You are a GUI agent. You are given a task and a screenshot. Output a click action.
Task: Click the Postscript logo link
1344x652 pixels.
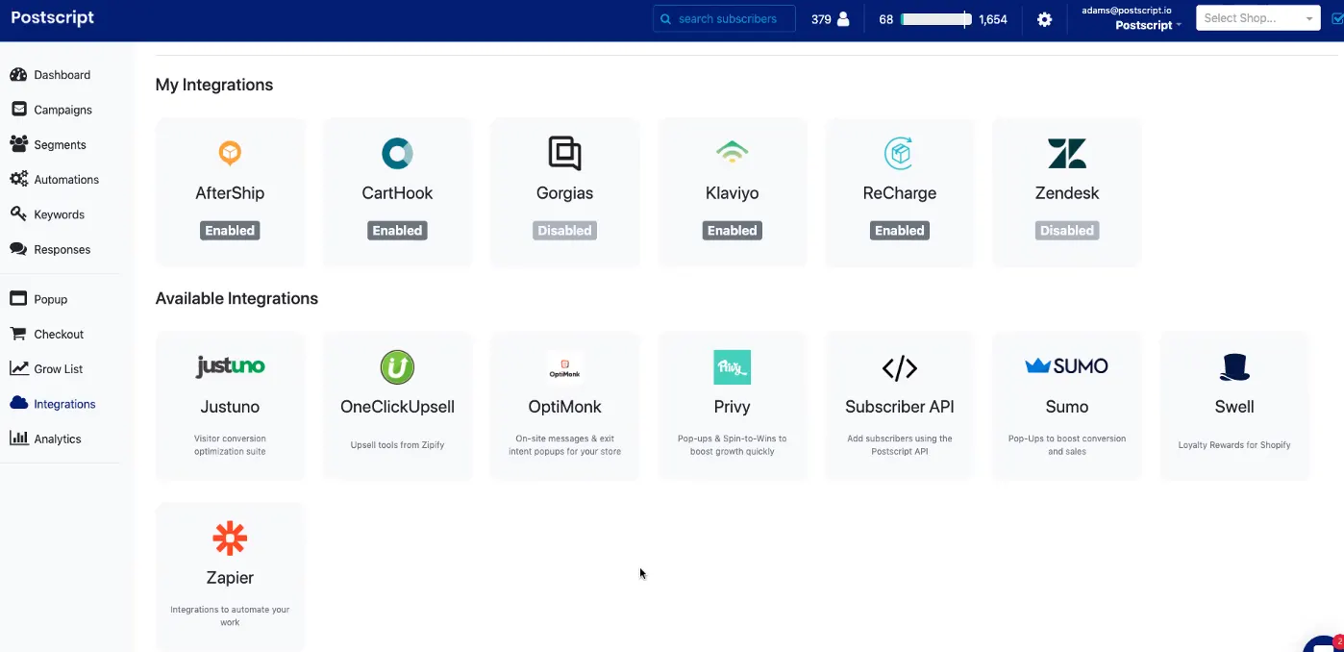point(53,17)
